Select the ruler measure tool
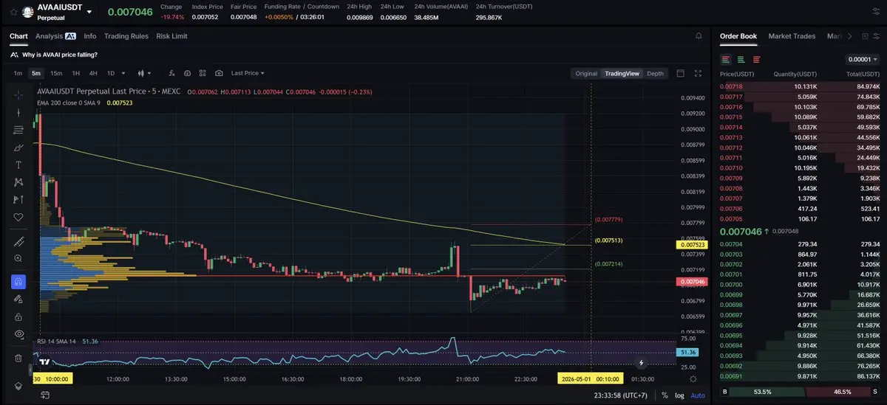The height and width of the screenshot is (405, 887). [18, 242]
